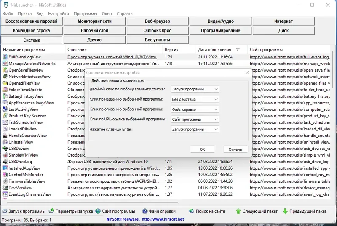337x226 pixels.
Task: Click the ControlMyMonitor icon
Action: coord(5,175)
